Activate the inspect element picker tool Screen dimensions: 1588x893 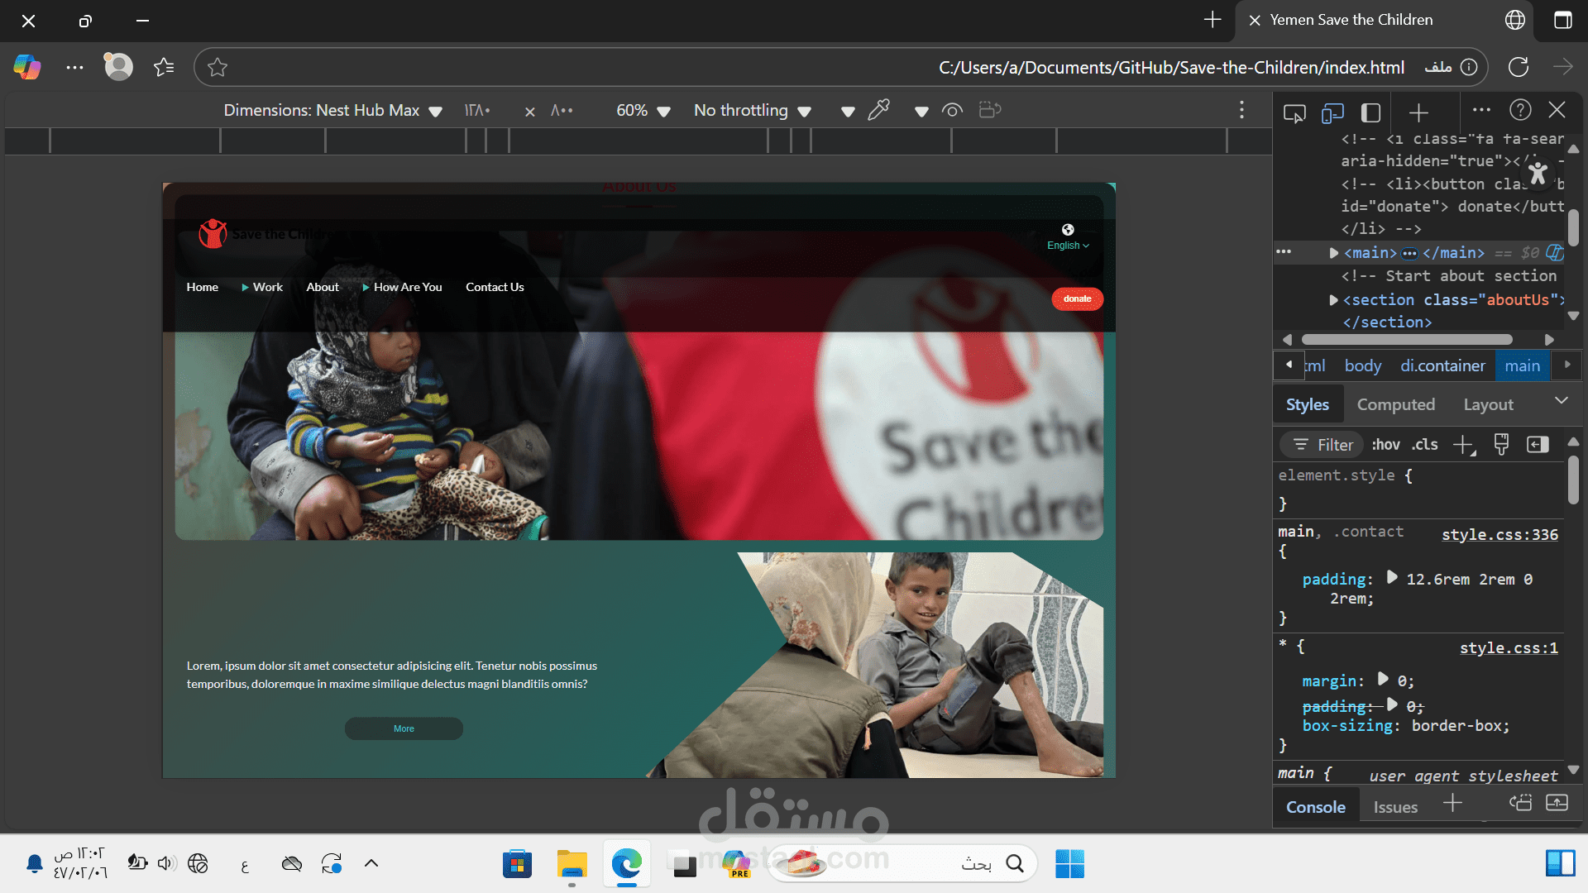click(1294, 112)
